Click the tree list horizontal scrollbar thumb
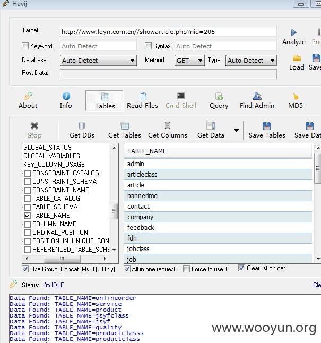The image size is (321, 343). pyautogui.click(x=62, y=259)
